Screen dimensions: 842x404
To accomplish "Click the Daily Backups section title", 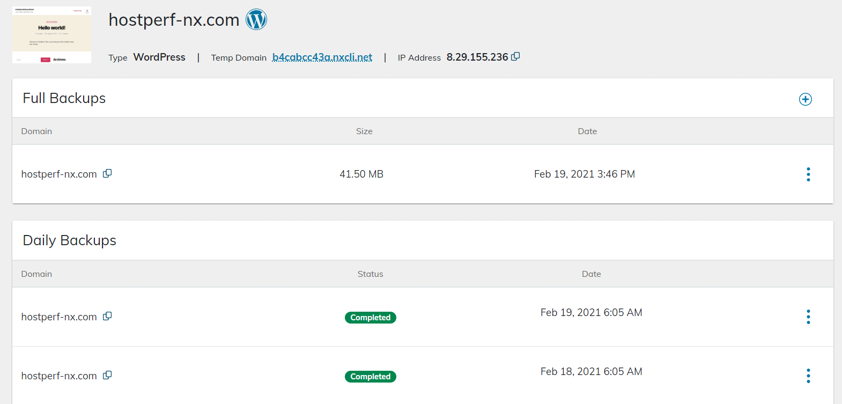I will 70,240.
